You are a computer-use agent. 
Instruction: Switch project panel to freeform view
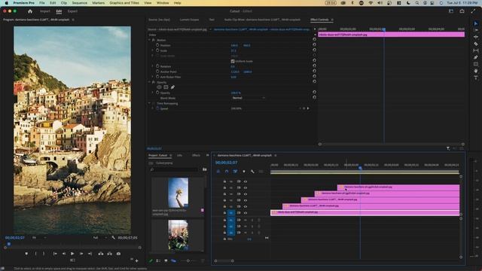point(173,261)
